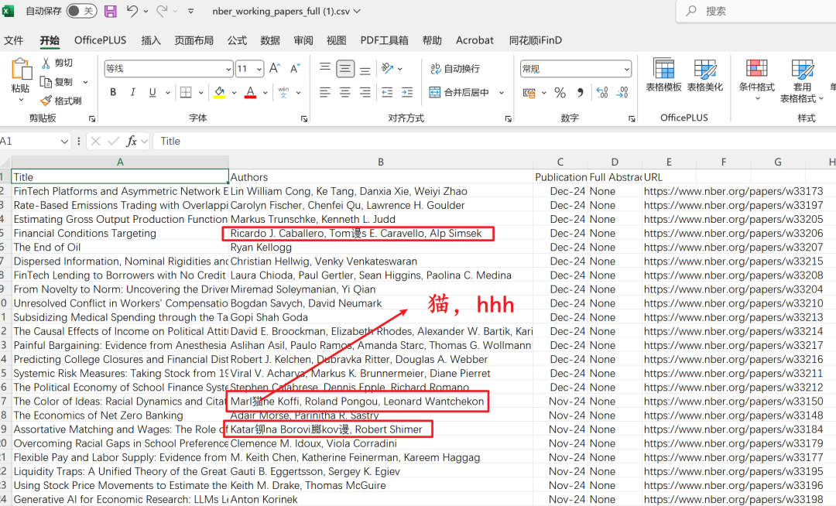Open 套用表格格式 format as table menu
This screenshot has height=506, width=836.
(802, 81)
